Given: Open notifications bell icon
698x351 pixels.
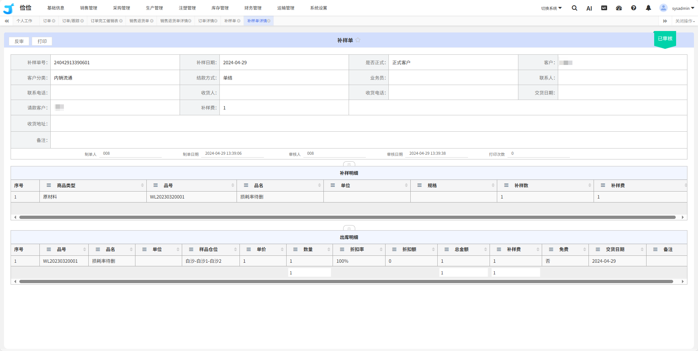Looking at the screenshot, I should (648, 8).
